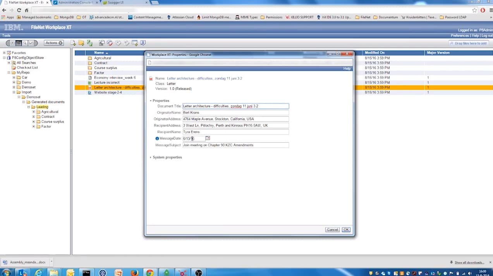Open the Actions menu with gear icon
This screenshot has height=276, width=493.
[x=53, y=43]
